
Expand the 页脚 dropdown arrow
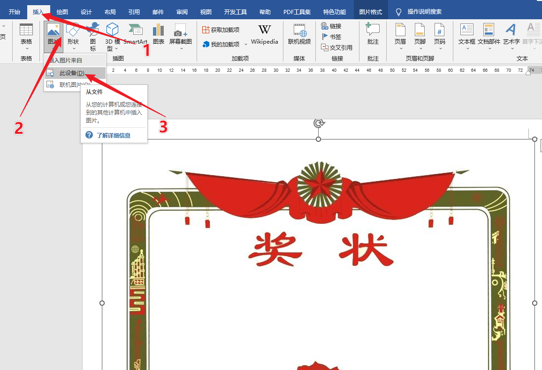coord(420,49)
